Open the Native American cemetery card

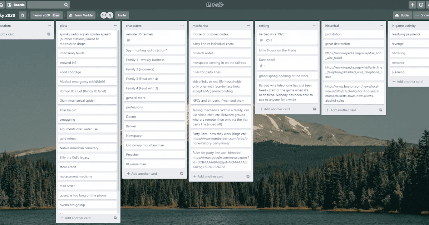click(x=87, y=148)
